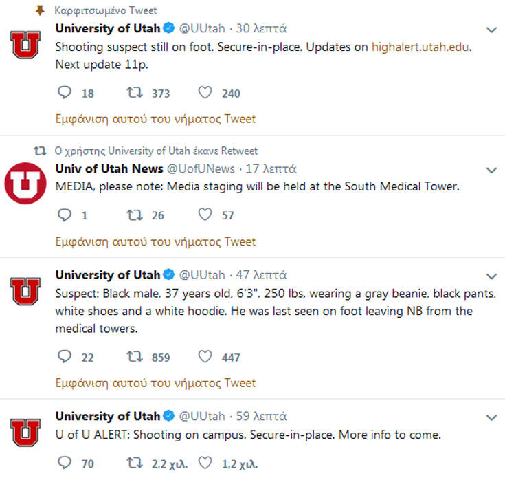Expand options for the U of U ALERT tweet
Image resolution: width=505 pixels, height=480 pixels.
coord(491,417)
